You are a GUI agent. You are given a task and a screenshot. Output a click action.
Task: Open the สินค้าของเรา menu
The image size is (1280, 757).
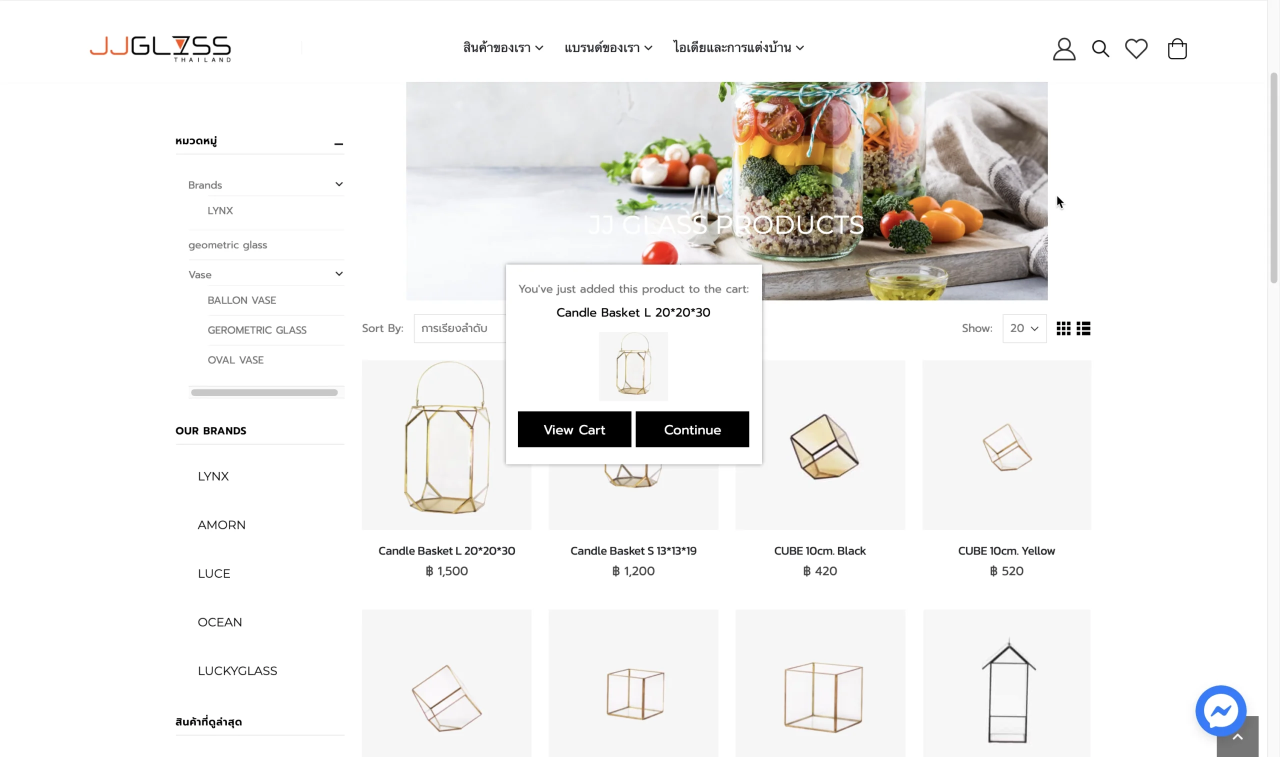503,48
